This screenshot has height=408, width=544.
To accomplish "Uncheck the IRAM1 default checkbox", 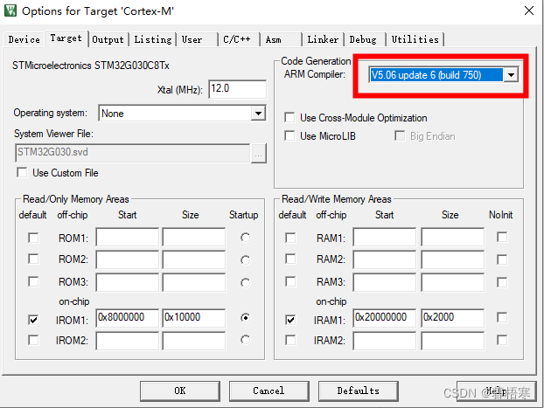I will click(x=290, y=320).
